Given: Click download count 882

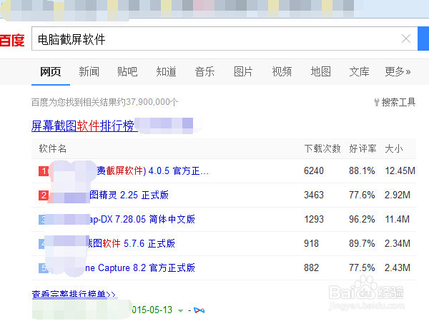Looking at the screenshot, I should tap(311, 267).
